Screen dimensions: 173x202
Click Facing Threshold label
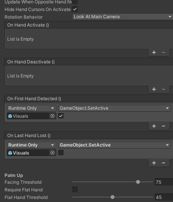tap(23, 182)
